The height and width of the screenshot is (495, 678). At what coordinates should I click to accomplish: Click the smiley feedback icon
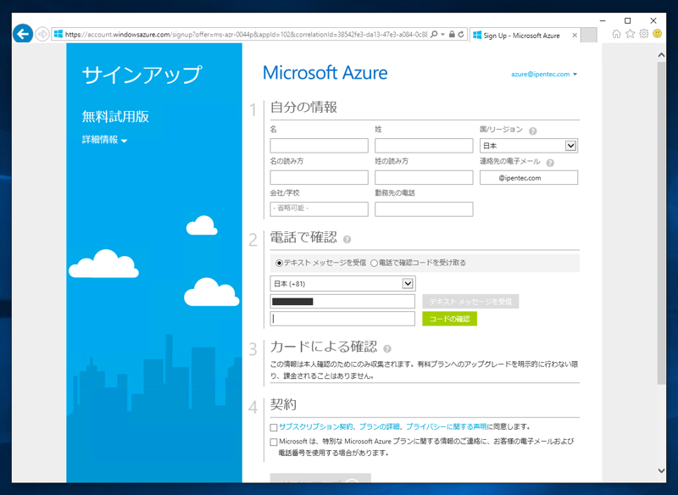tap(658, 34)
